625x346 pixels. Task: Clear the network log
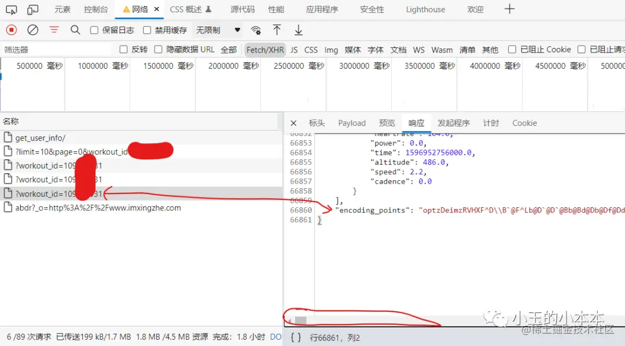[x=32, y=30]
